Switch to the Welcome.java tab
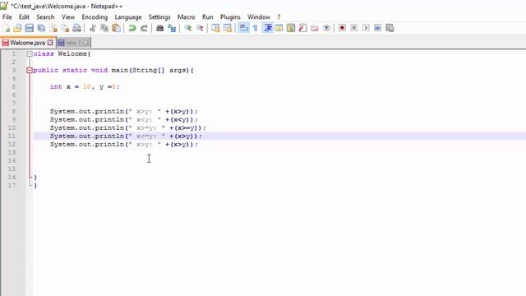The image size is (526, 296). 27,43
